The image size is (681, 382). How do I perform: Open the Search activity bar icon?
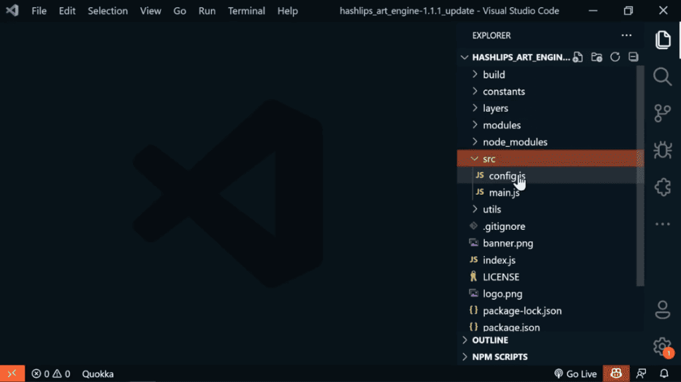point(663,77)
